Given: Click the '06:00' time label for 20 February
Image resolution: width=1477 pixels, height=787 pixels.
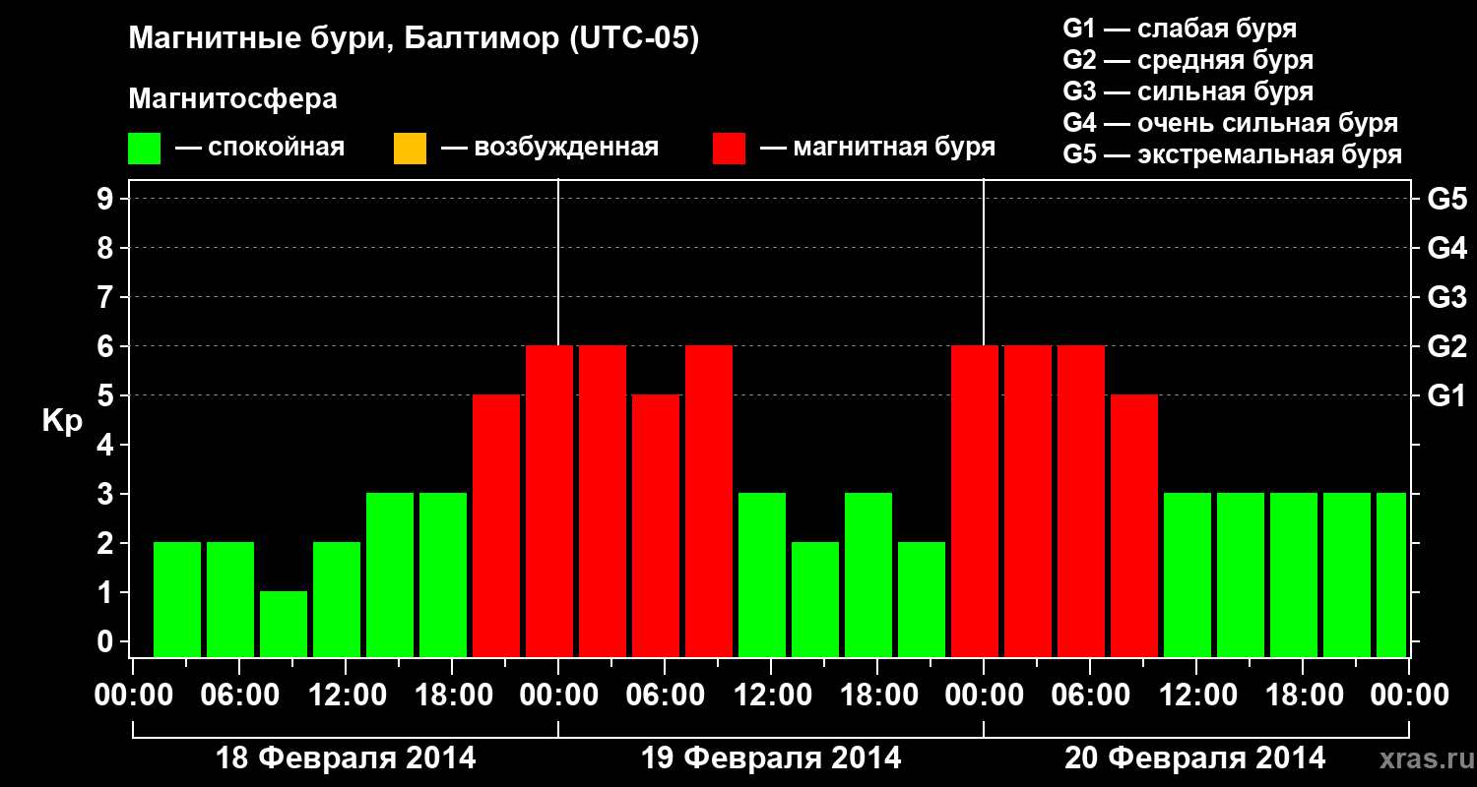Looking at the screenshot, I should [x=1090, y=695].
